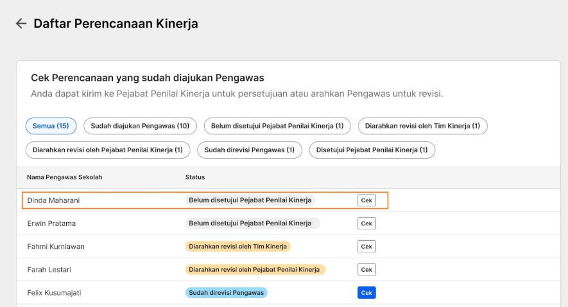568x307 pixels.
Task: Click the Sudah direvisi Pengawas status badge
Action: tap(227, 292)
